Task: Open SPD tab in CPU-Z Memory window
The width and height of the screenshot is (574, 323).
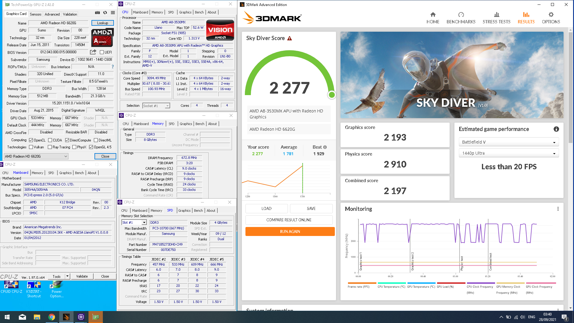Action: 171,124
